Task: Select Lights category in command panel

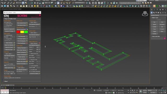Action: 156,13
